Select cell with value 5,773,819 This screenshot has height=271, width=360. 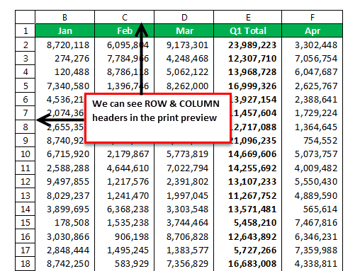click(x=184, y=154)
